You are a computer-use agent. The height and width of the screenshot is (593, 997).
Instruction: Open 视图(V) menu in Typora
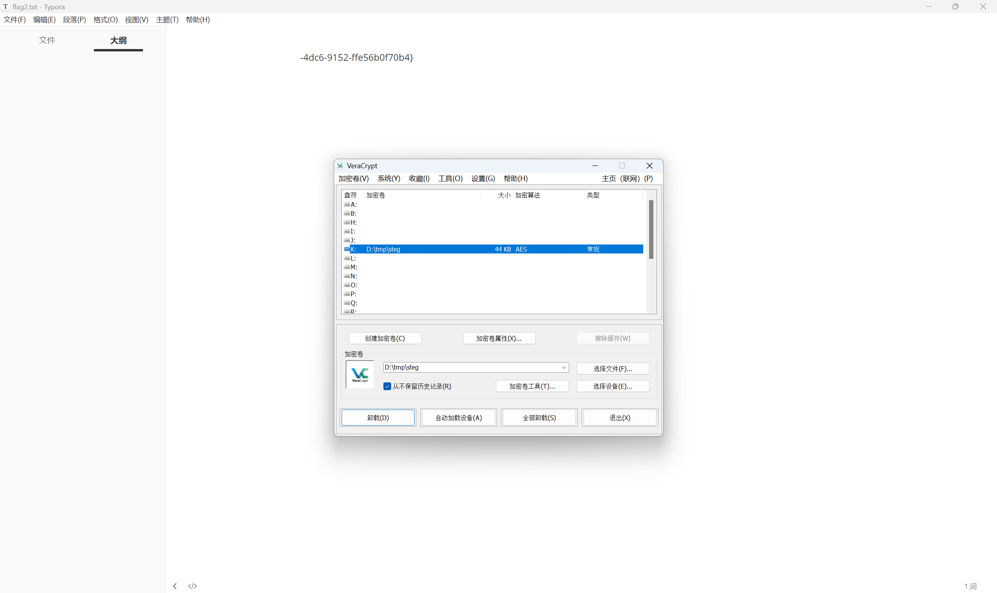(x=137, y=19)
